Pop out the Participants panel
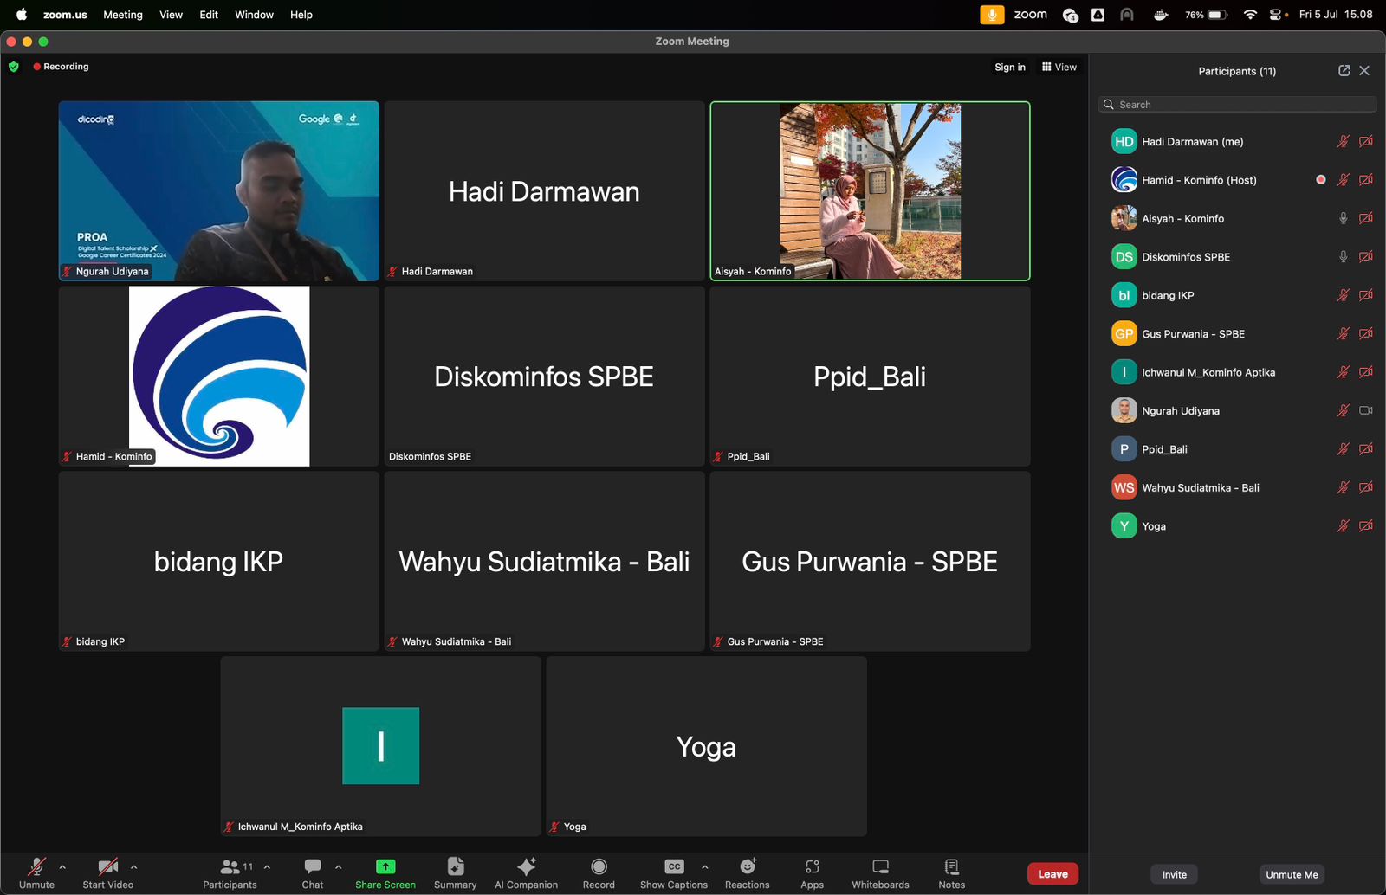Screen dimensions: 1386x895 coord(1344,71)
